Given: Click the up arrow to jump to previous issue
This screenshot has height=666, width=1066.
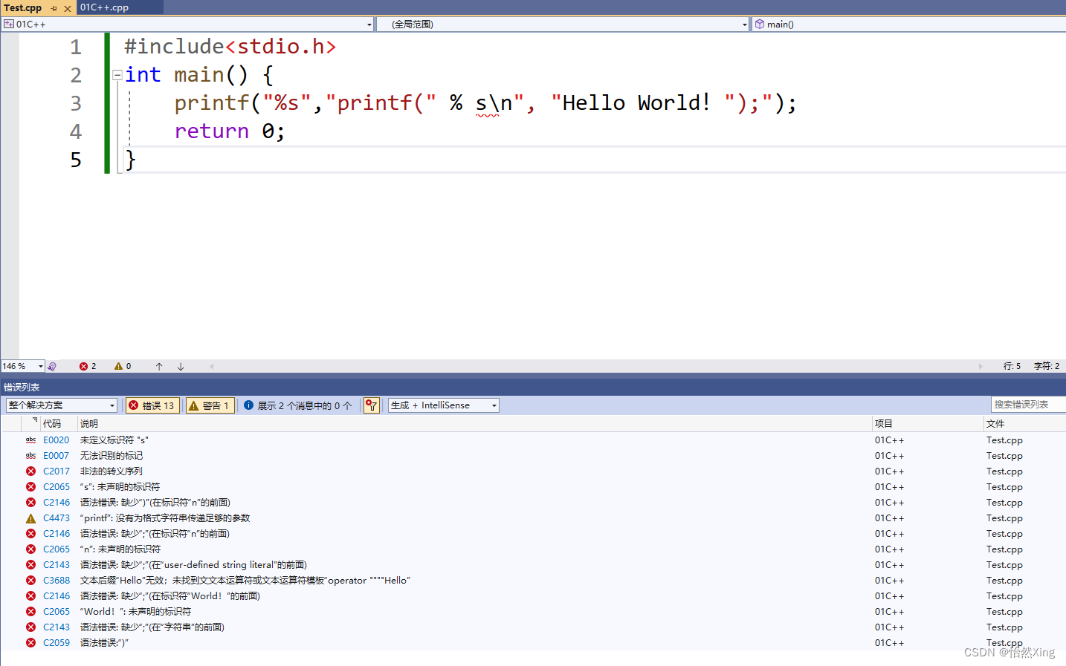Looking at the screenshot, I should click(x=159, y=366).
